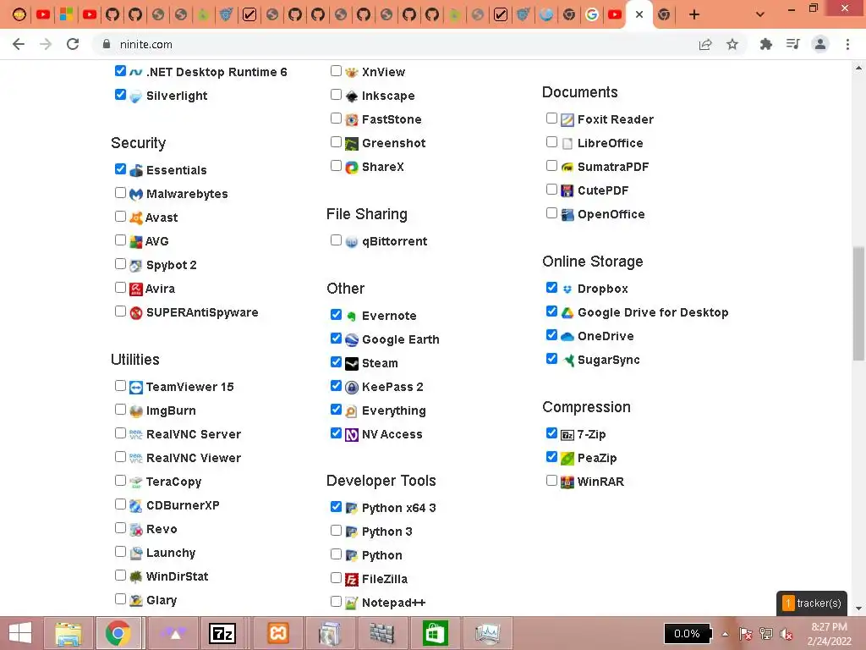Click the WinDirStat label
Viewport: 866px width, 650px height.
177,576
